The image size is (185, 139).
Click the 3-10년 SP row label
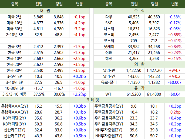pyautogui.click(x=15, y=82)
